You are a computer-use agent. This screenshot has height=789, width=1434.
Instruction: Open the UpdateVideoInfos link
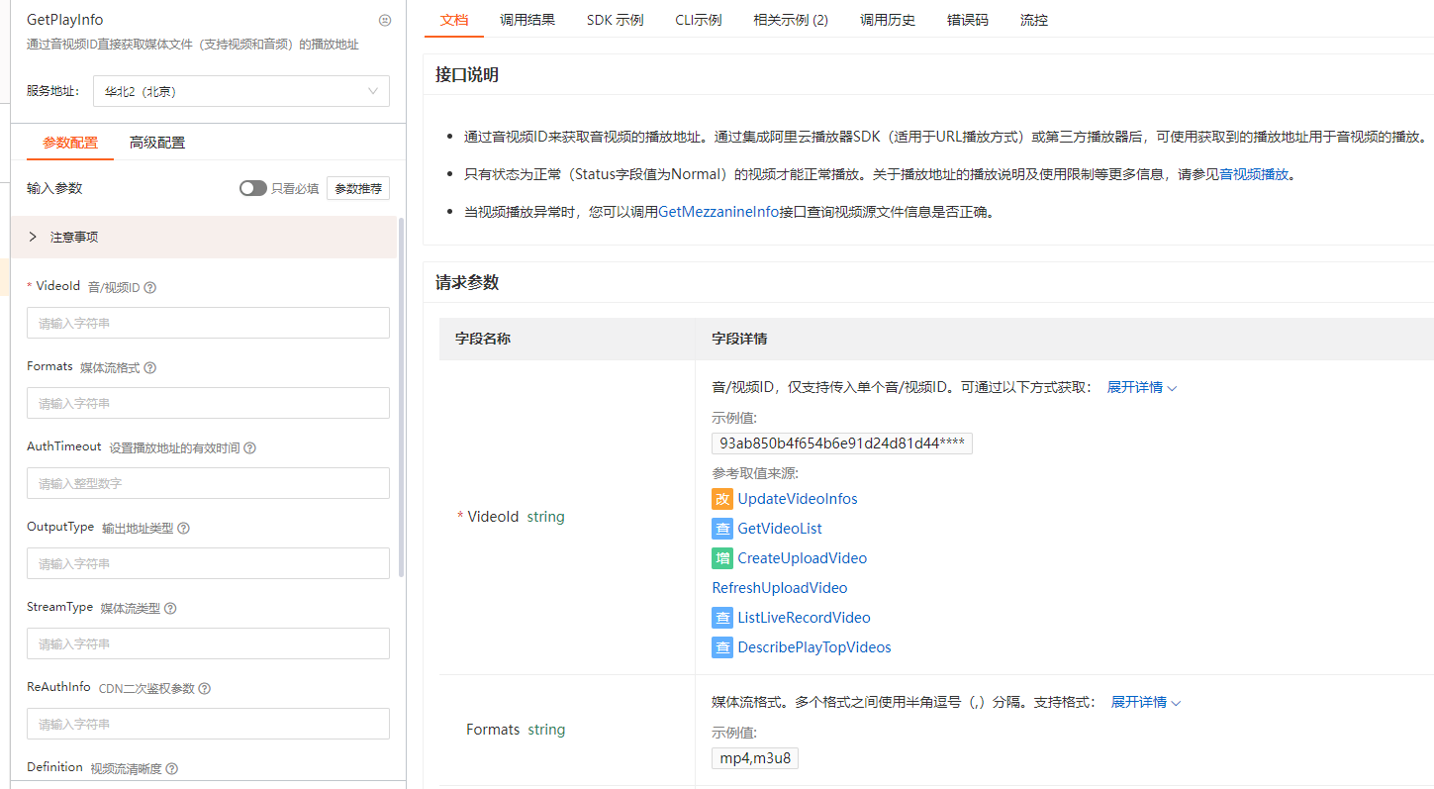coord(798,499)
